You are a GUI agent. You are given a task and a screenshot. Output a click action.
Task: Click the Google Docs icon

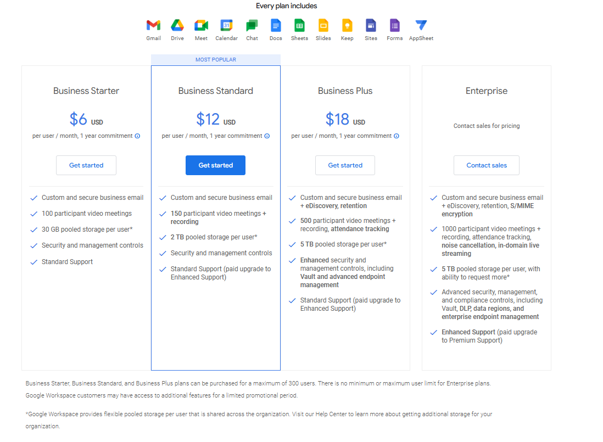pos(276,25)
